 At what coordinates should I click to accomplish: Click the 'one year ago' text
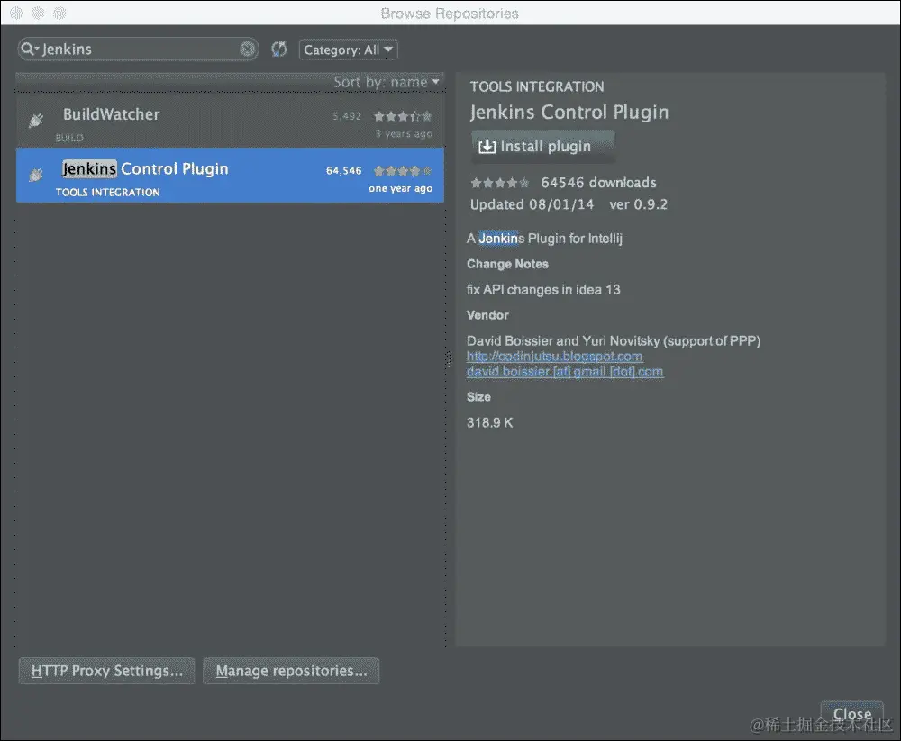401,188
